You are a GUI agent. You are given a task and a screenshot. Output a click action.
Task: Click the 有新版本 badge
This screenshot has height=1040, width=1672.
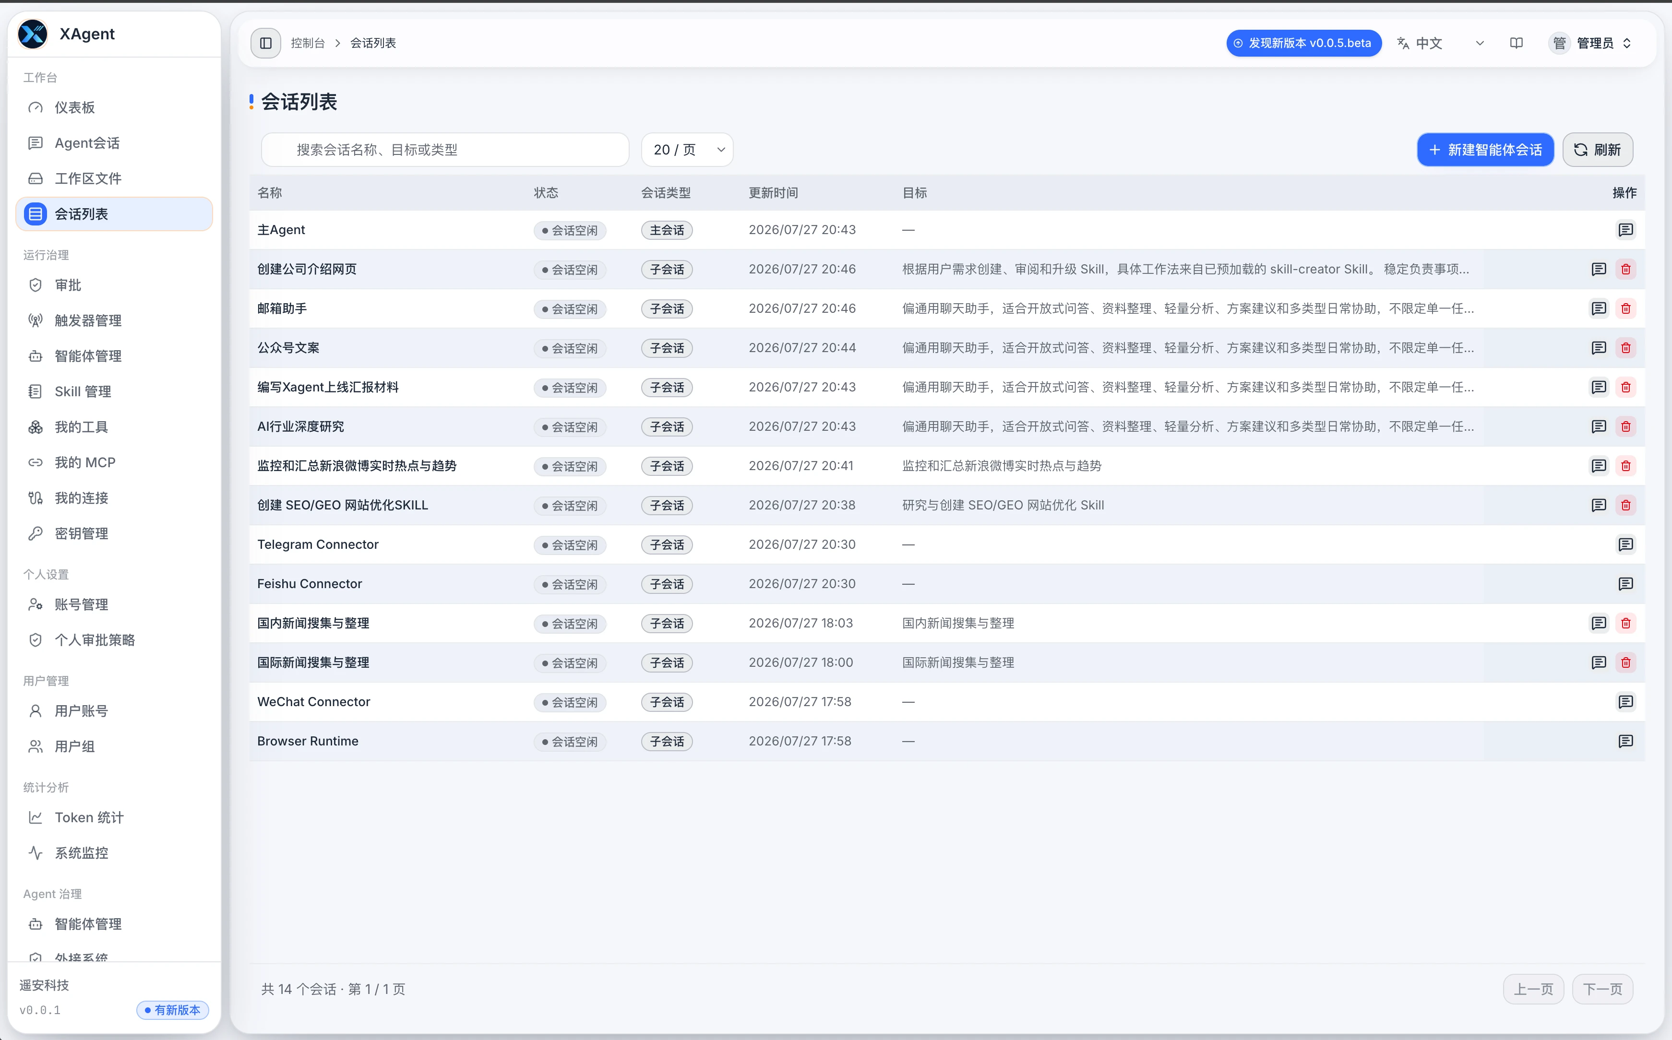coord(172,1010)
